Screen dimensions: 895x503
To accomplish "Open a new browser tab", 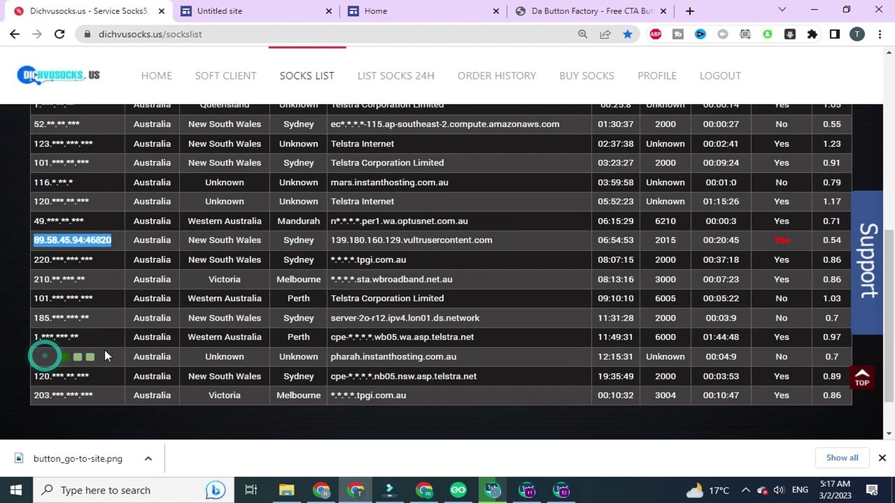I will [x=689, y=11].
